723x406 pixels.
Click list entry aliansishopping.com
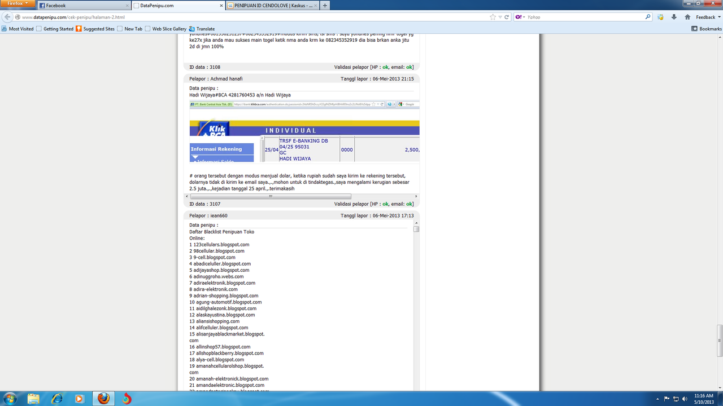(218, 321)
